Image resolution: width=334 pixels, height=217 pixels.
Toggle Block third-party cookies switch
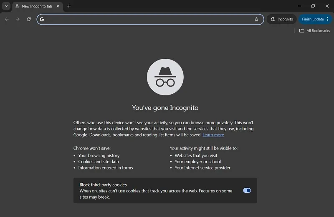coord(247,190)
